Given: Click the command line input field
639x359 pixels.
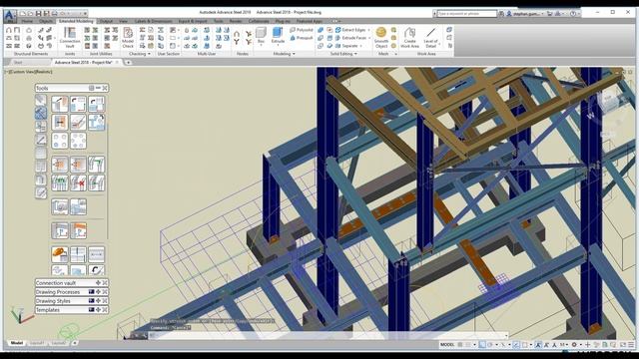Looking at the screenshot, I should pos(328,335).
